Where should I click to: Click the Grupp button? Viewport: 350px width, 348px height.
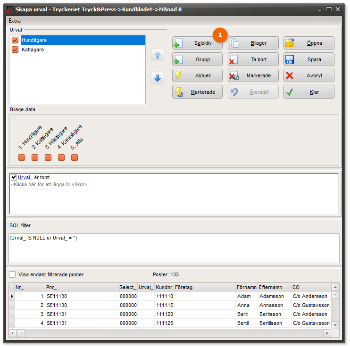[197, 59]
